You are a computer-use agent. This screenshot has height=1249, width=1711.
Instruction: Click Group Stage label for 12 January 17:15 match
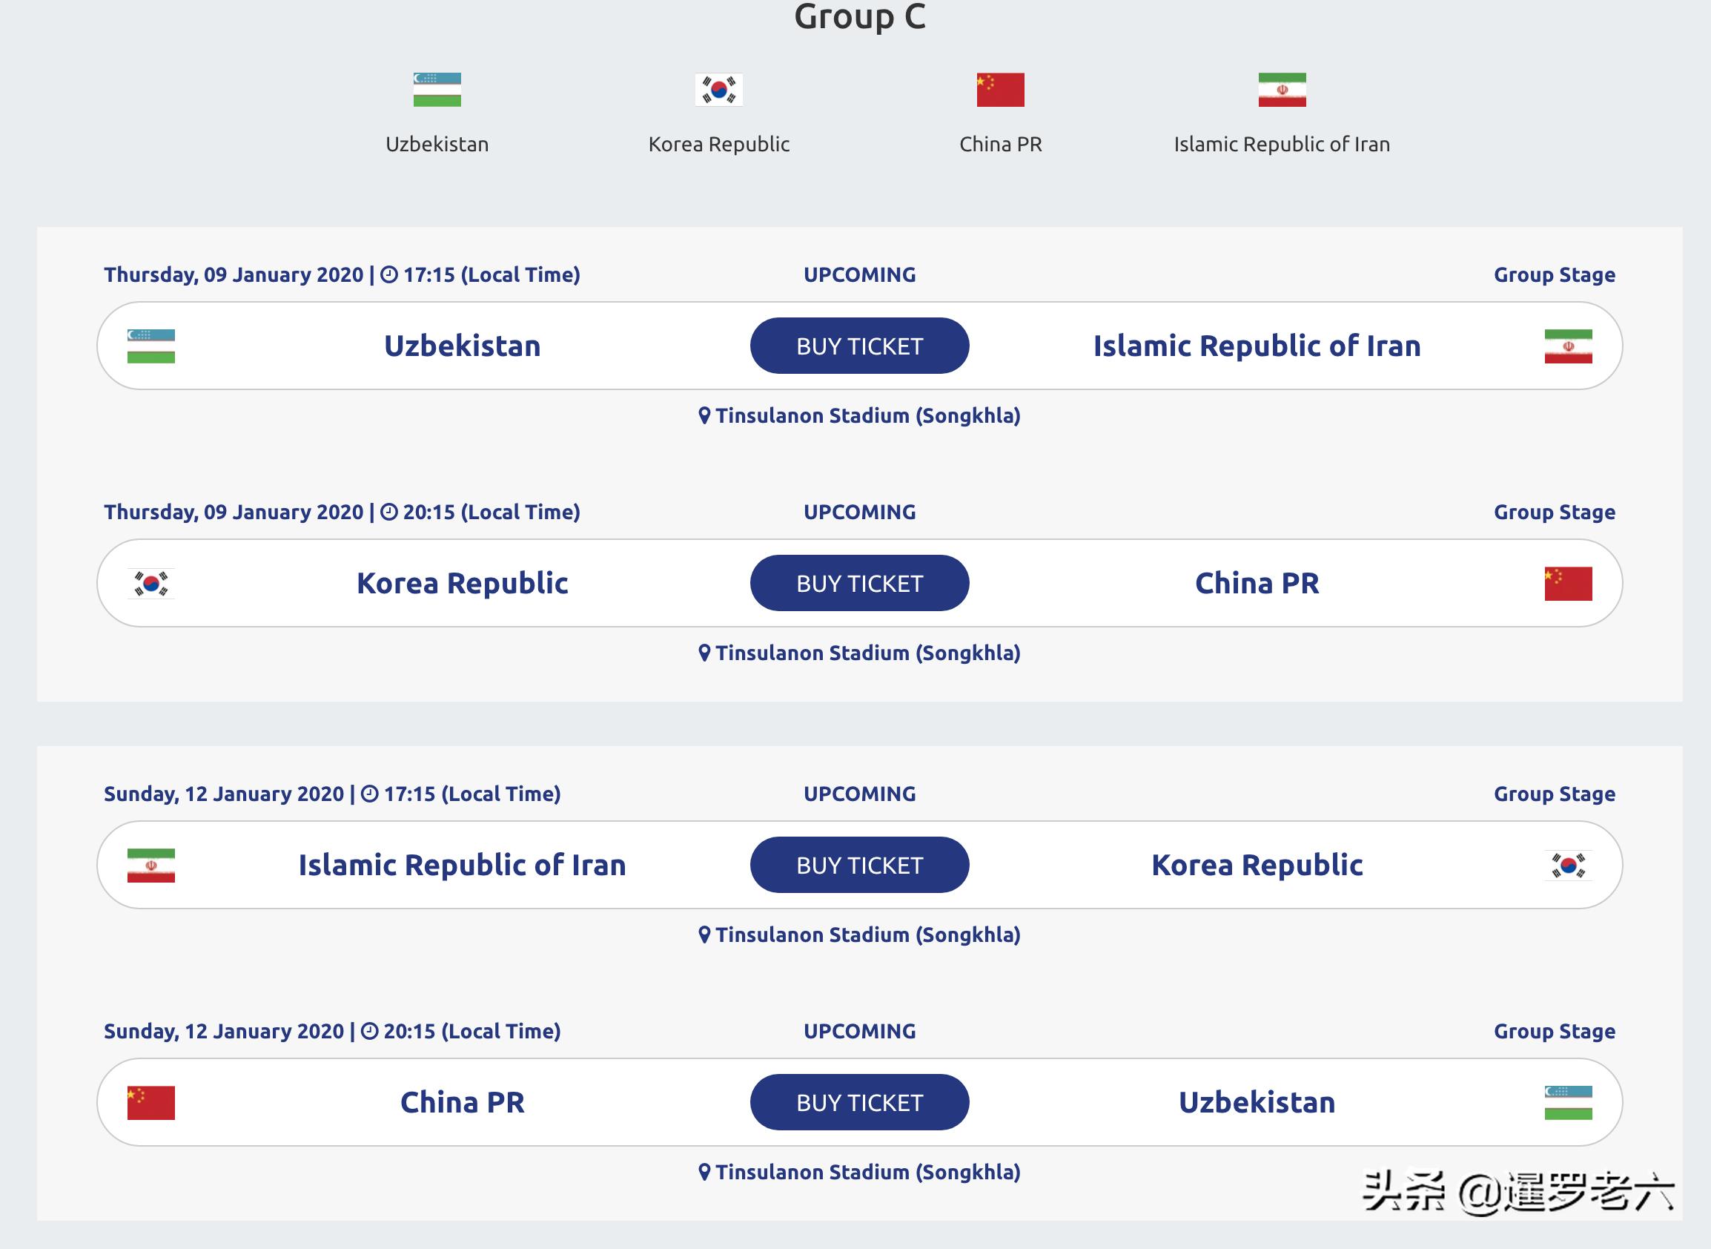[x=1554, y=794]
